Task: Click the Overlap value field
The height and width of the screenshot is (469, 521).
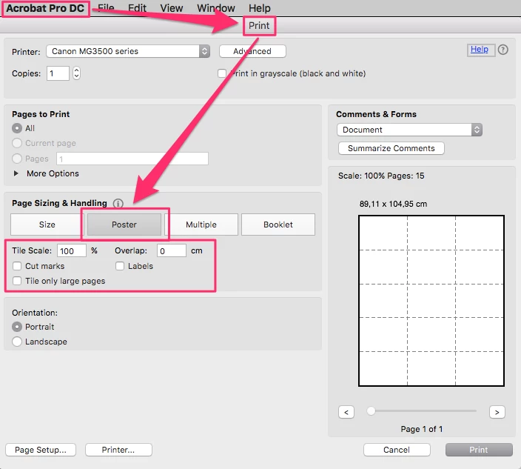Action: (172, 250)
